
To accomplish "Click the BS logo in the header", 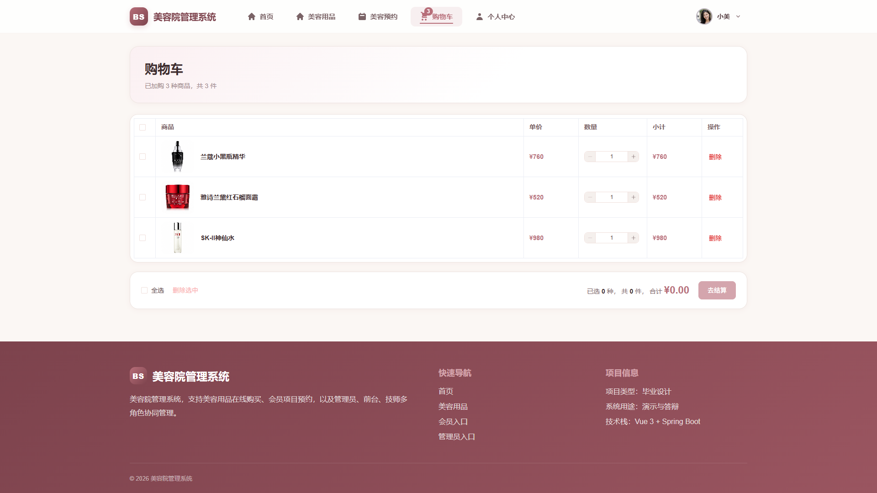I will point(138,16).
